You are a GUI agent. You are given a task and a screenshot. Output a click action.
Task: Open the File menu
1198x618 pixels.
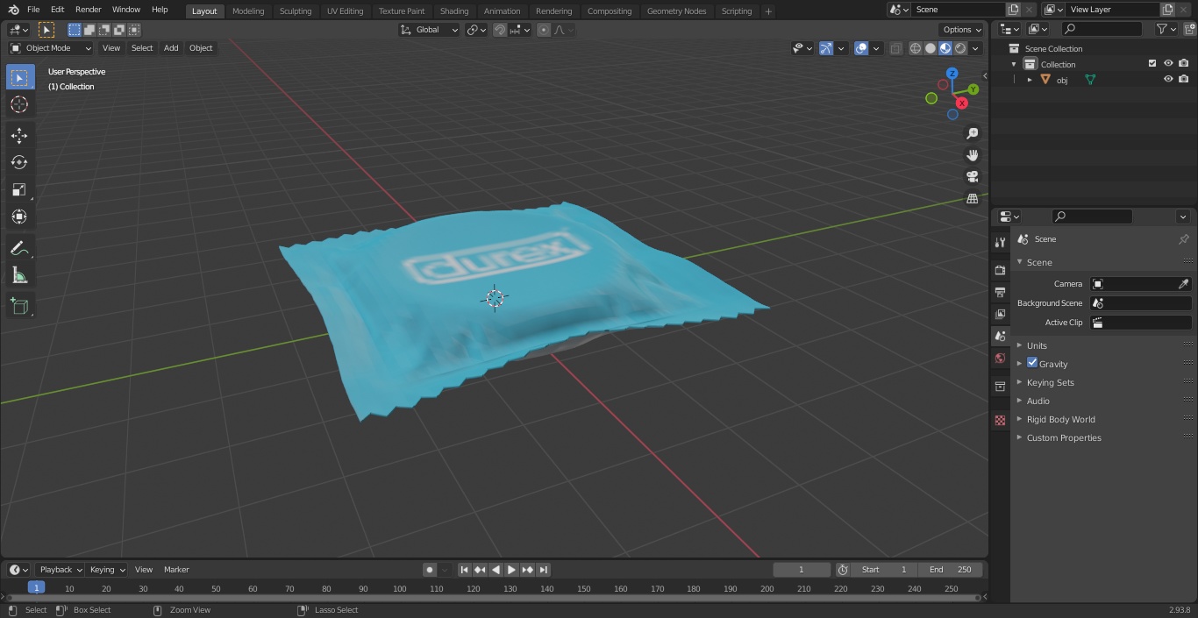coord(33,10)
